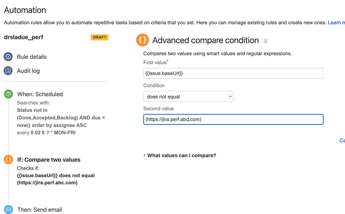Image resolution: width=345 pixels, height=214 pixels.
Task: Delete the condition with the trash icon
Action: point(266,41)
